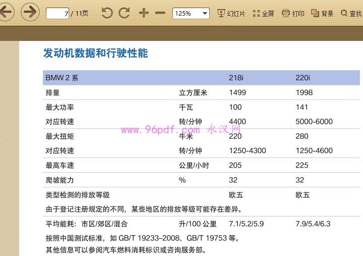Select the top speed value 225
The width and height of the screenshot is (363, 256).
tap(302, 165)
